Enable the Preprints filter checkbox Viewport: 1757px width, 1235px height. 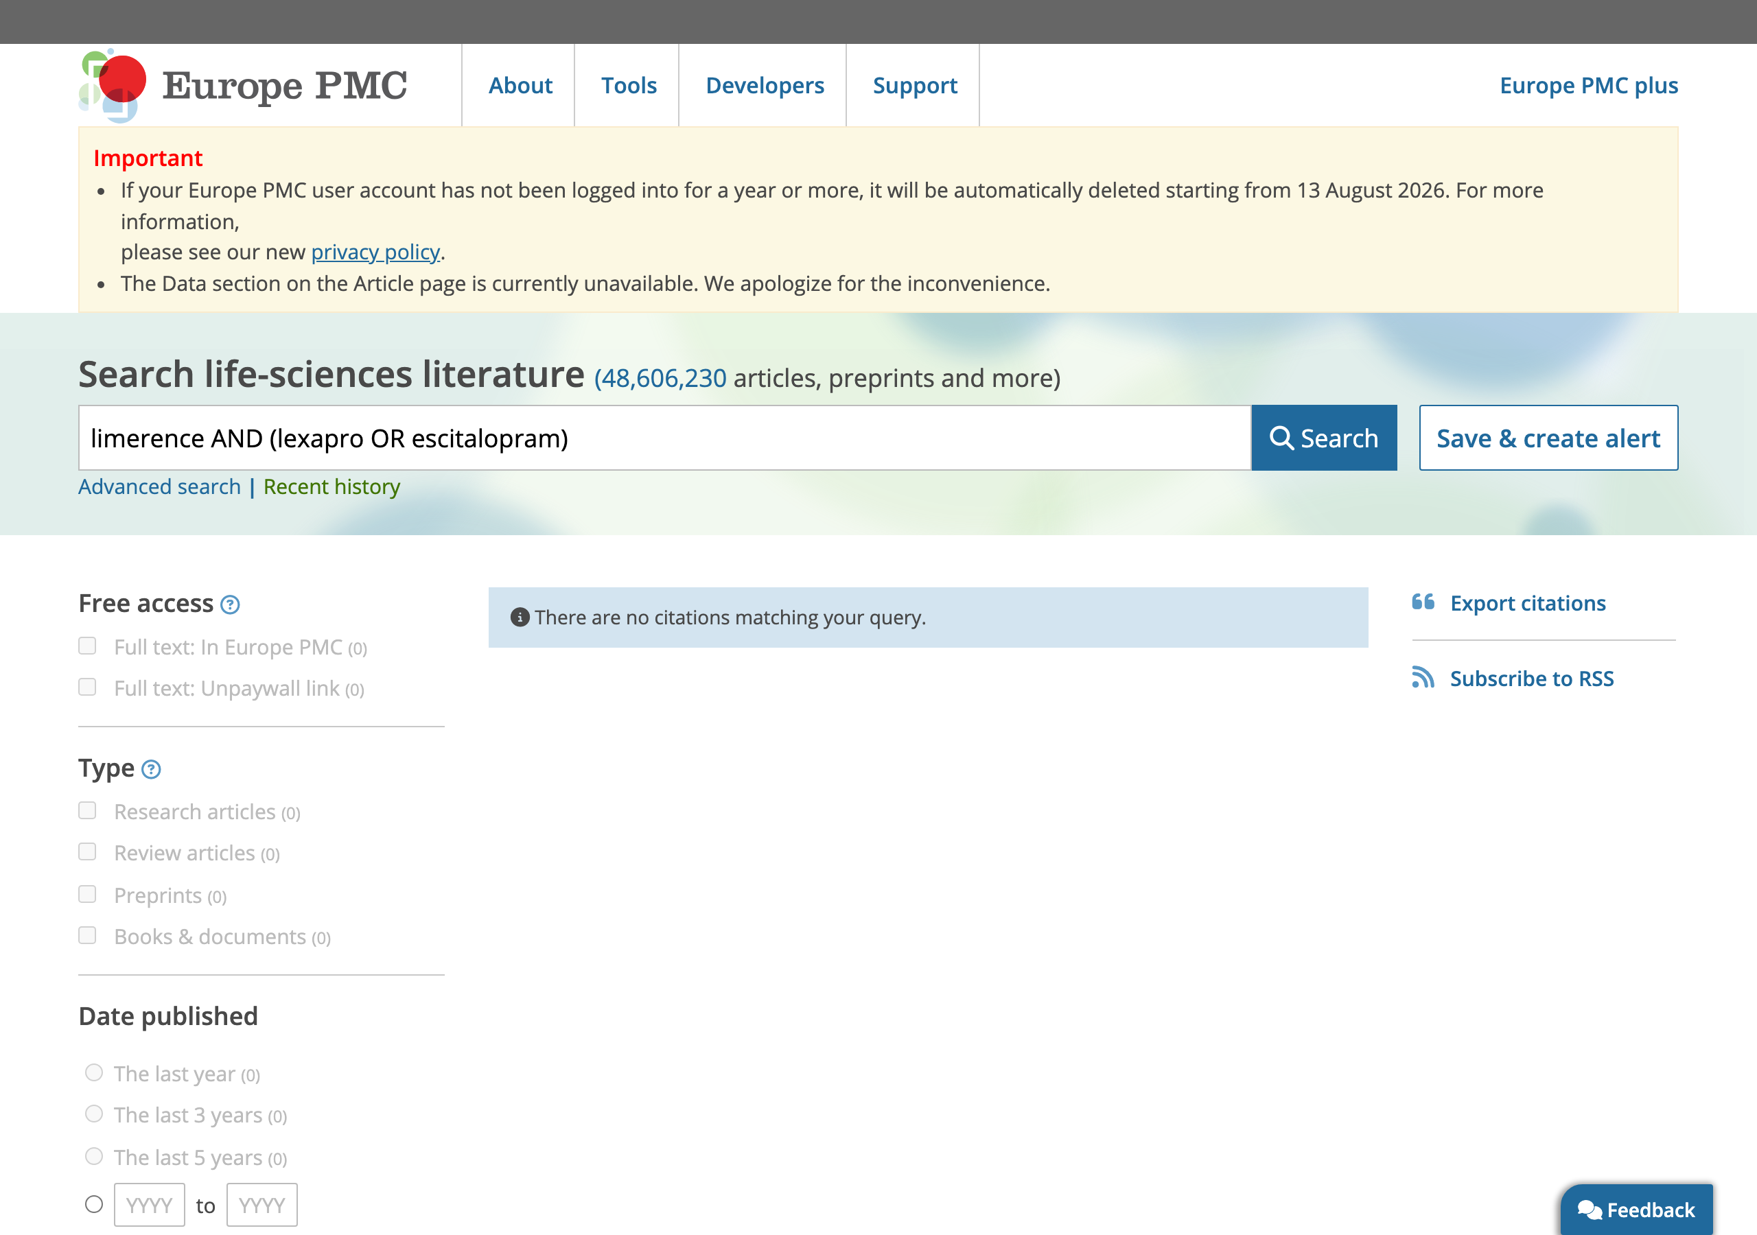(87, 894)
